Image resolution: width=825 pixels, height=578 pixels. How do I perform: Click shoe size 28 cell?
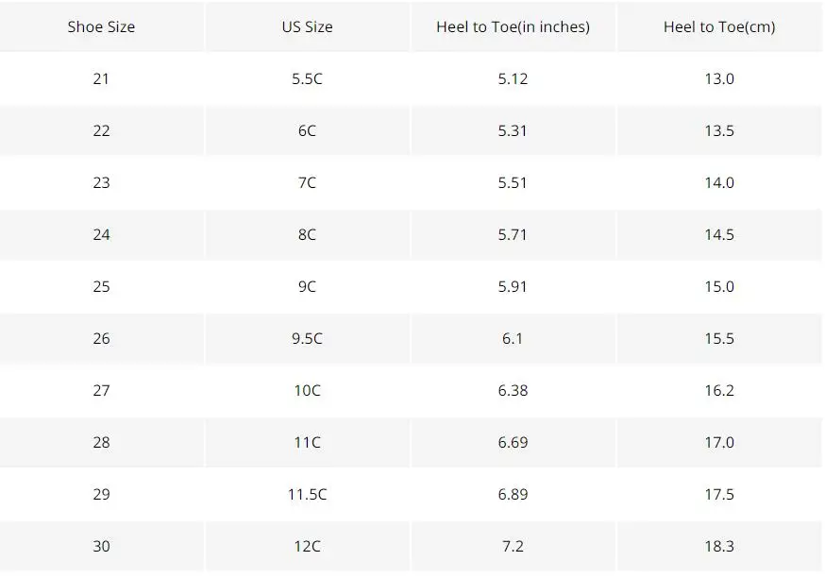pos(101,442)
